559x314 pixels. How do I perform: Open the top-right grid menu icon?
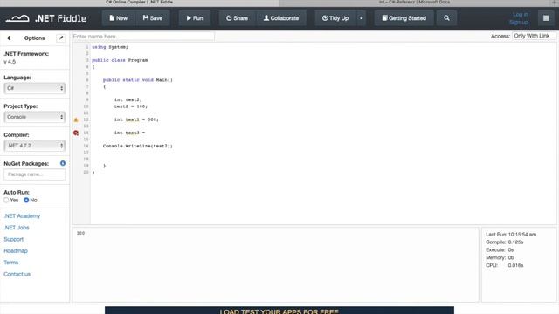pyautogui.click(x=546, y=18)
